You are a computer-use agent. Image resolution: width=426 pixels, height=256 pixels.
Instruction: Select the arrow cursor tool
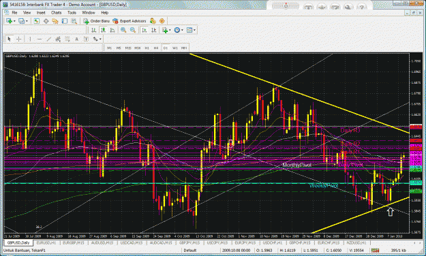[x=9, y=39]
